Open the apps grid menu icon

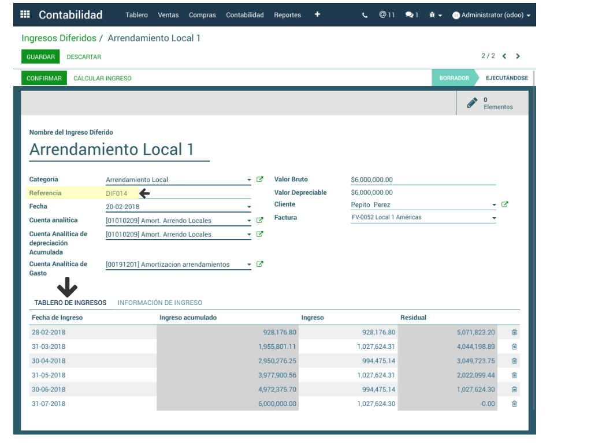coord(25,15)
